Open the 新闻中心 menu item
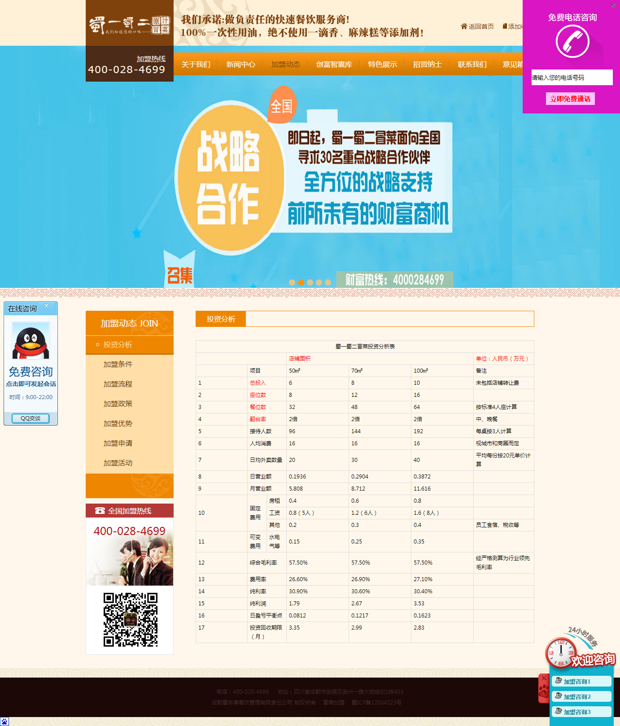The width and height of the screenshot is (620, 726). click(x=241, y=64)
